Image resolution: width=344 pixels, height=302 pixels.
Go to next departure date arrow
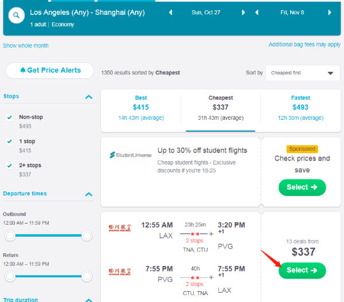(243, 12)
